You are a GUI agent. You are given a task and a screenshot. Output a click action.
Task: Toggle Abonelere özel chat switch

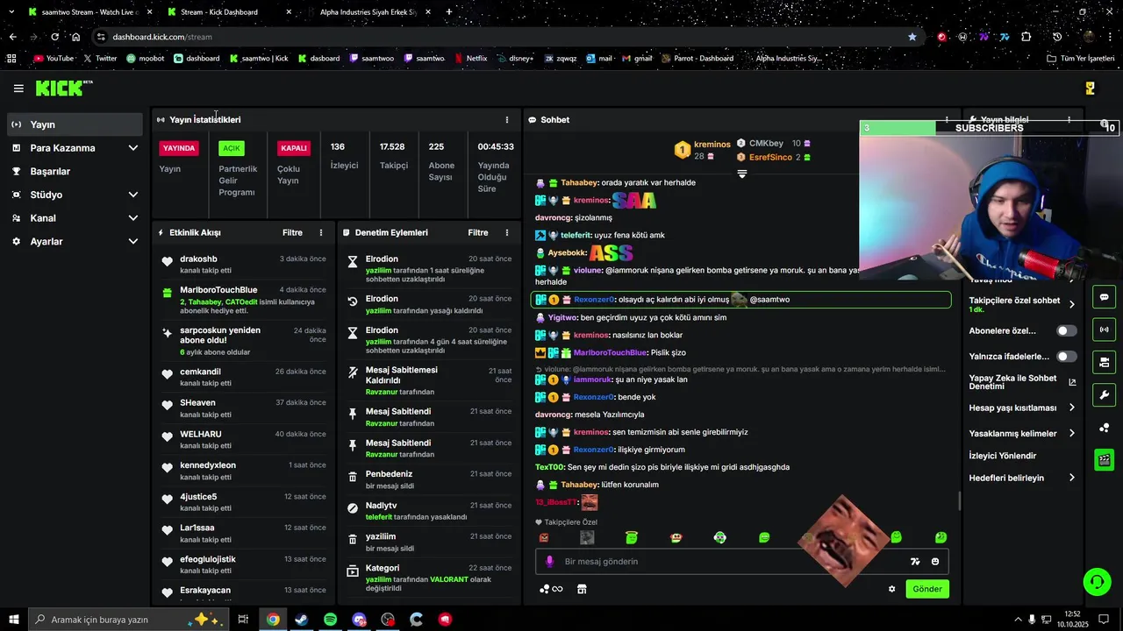tap(1067, 331)
